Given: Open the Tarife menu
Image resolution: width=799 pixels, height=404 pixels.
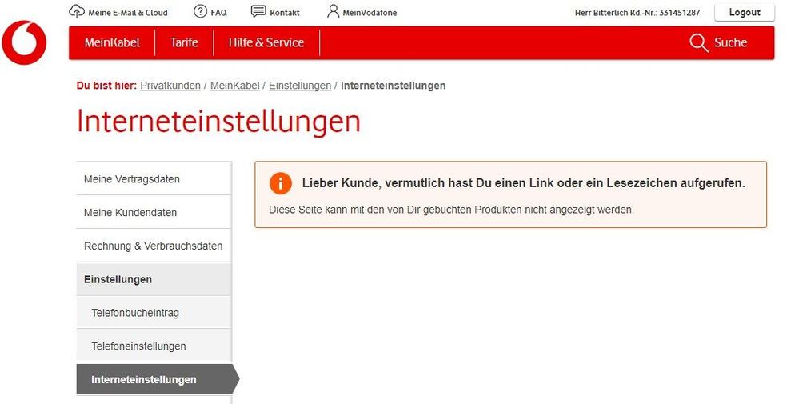Looking at the screenshot, I should (184, 42).
